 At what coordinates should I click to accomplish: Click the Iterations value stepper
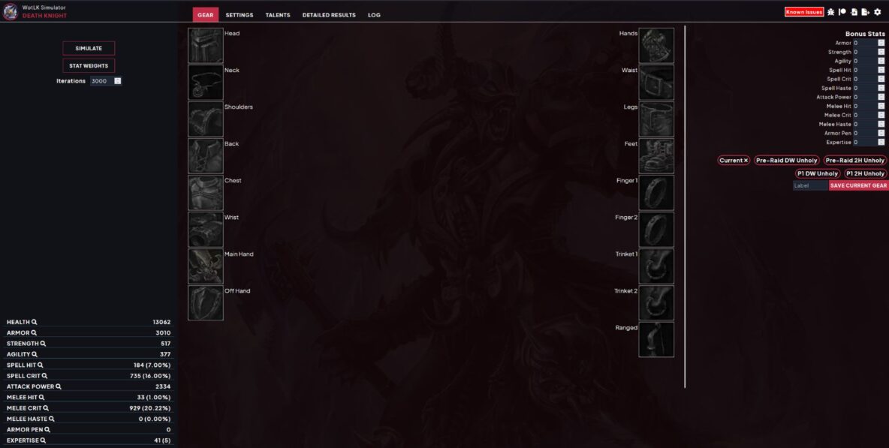[117, 80]
